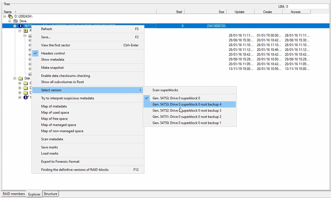Image resolution: width=331 pixels, height=198 pixels.
Task: Click the info icon with green checkmark
Action: (x=26, y=97)
